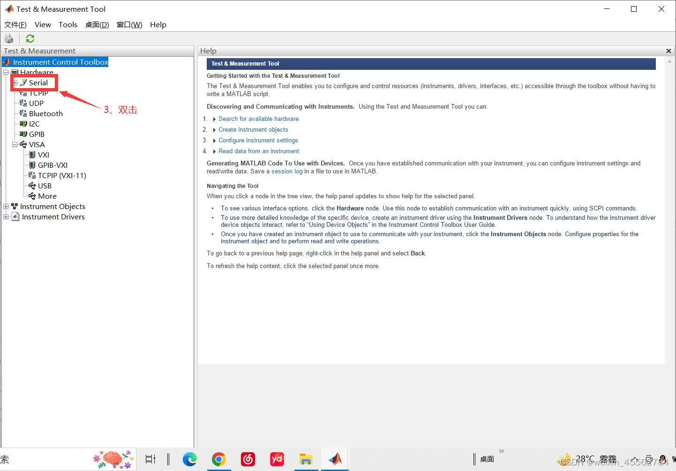The height and width of the screenshot is (471, 676).
Task: Click the 'Create instrument objects' link
Action: 253,129
